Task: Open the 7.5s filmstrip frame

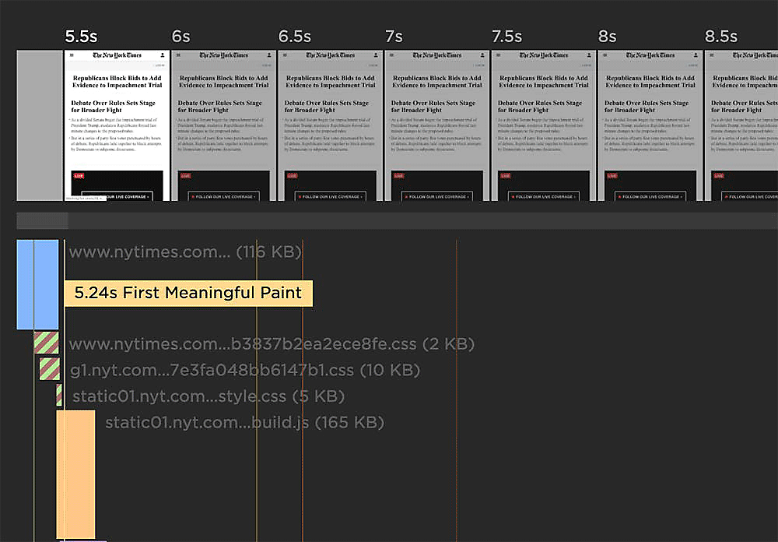Action: [543, 125]
